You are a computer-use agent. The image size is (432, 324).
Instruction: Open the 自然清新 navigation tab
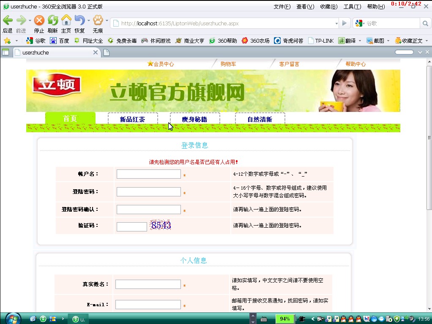[260, 119]
